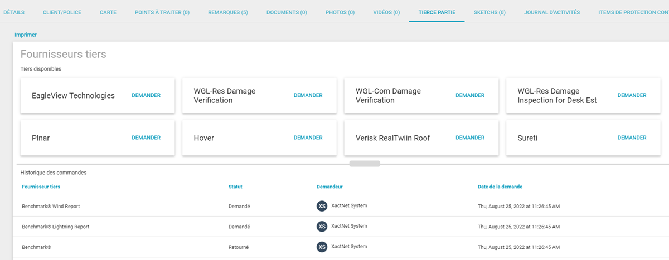This screenshot has width=669, height=260.
Task: Sort by Demandeur column header
Action: point(329,187)
